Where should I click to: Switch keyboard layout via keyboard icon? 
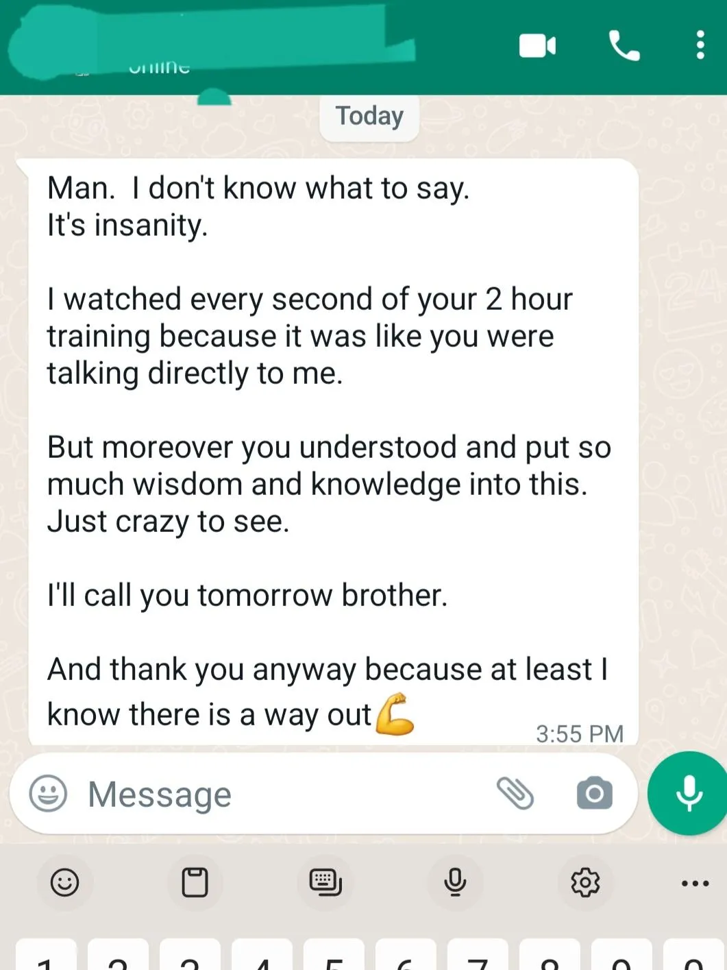click(x=325, y=882)
